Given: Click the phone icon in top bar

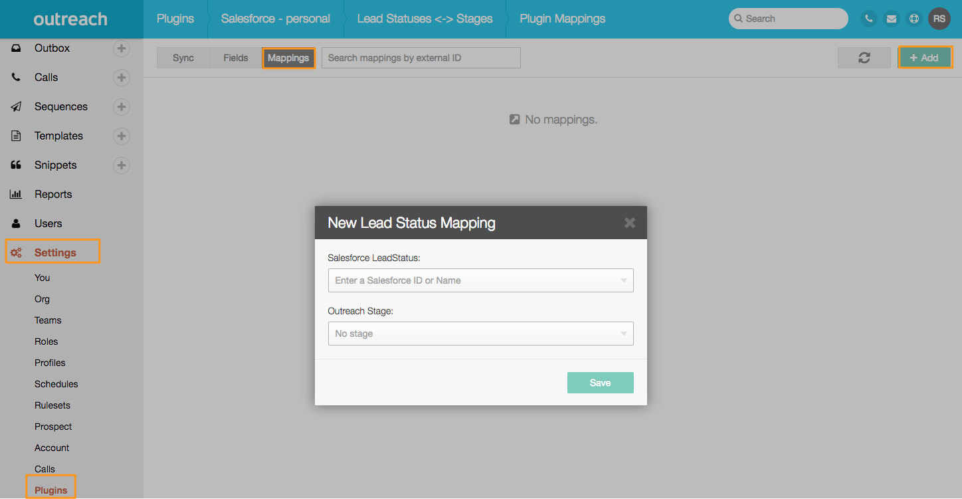Looking at the screenshot, I should tap(868, 19).
